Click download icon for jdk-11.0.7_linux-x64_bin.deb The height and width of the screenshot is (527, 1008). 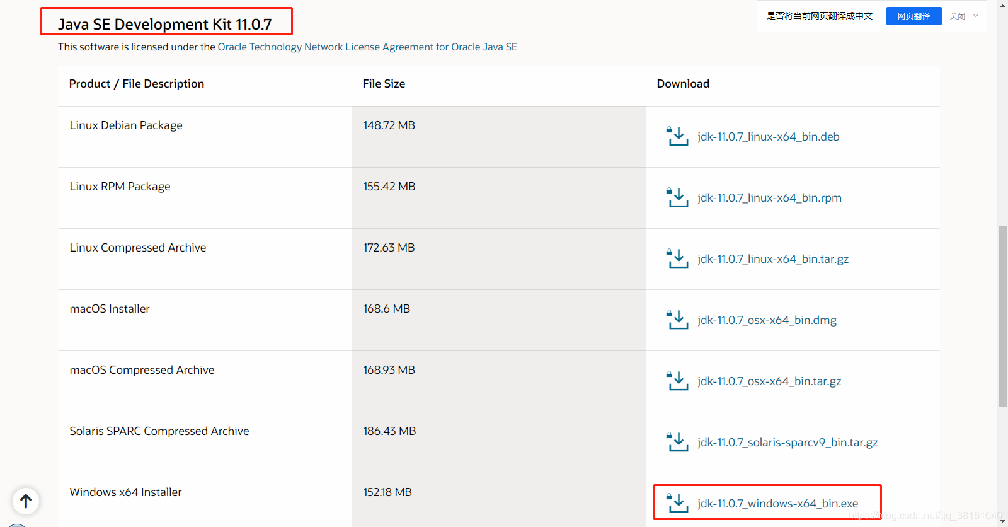(677, 136)
